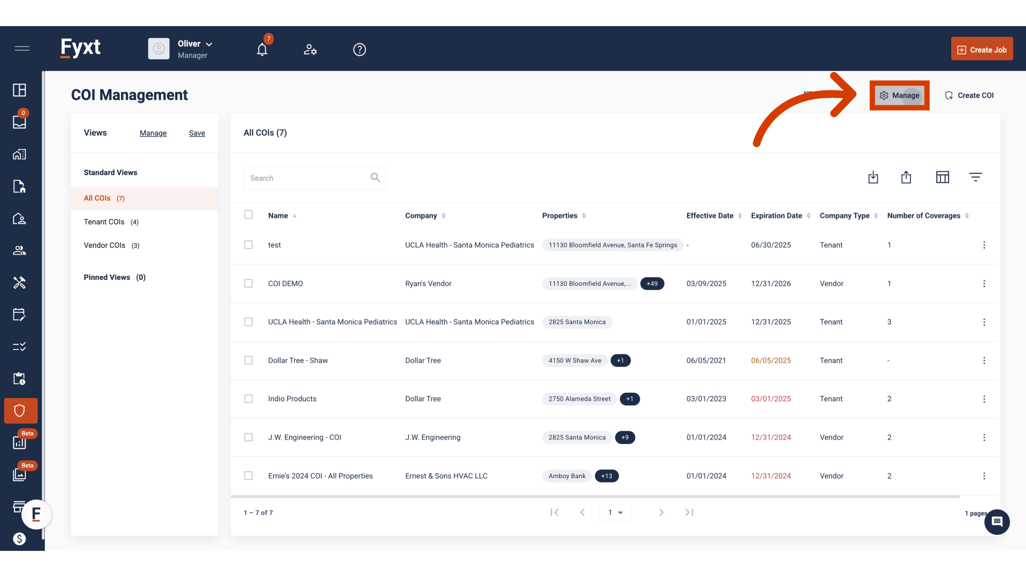Click the Save link in Views panel

pos(197,133)
